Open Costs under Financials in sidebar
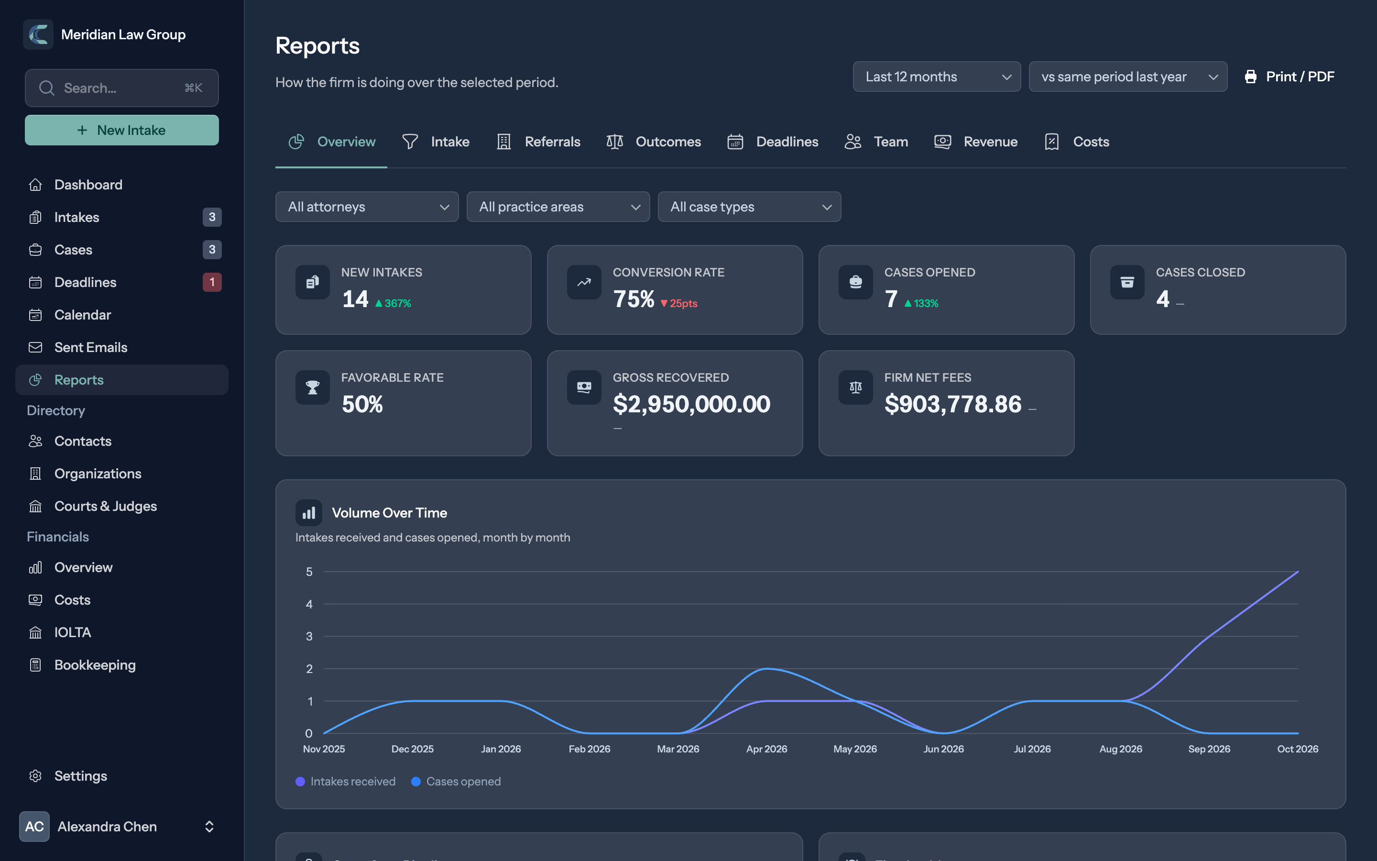Viewport: 1377px width, 861px height. tap(122, 600)
